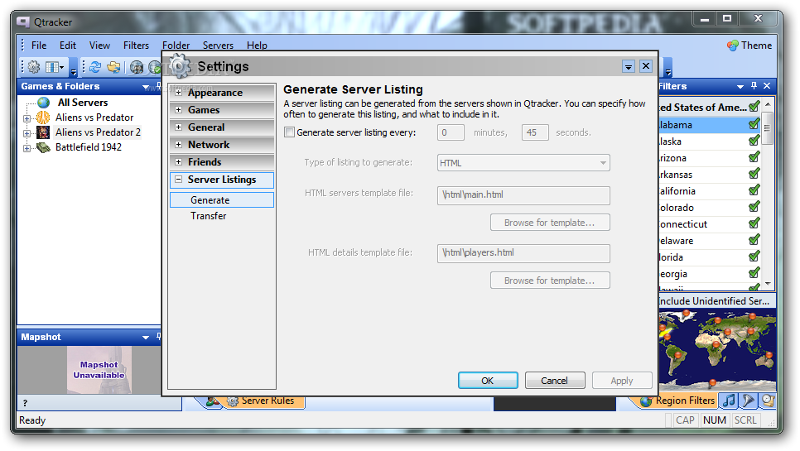This screenshot has height=451, width=800.
Task: Toggle the Alabama region checkmark
Action: click(x=754, y=124)
